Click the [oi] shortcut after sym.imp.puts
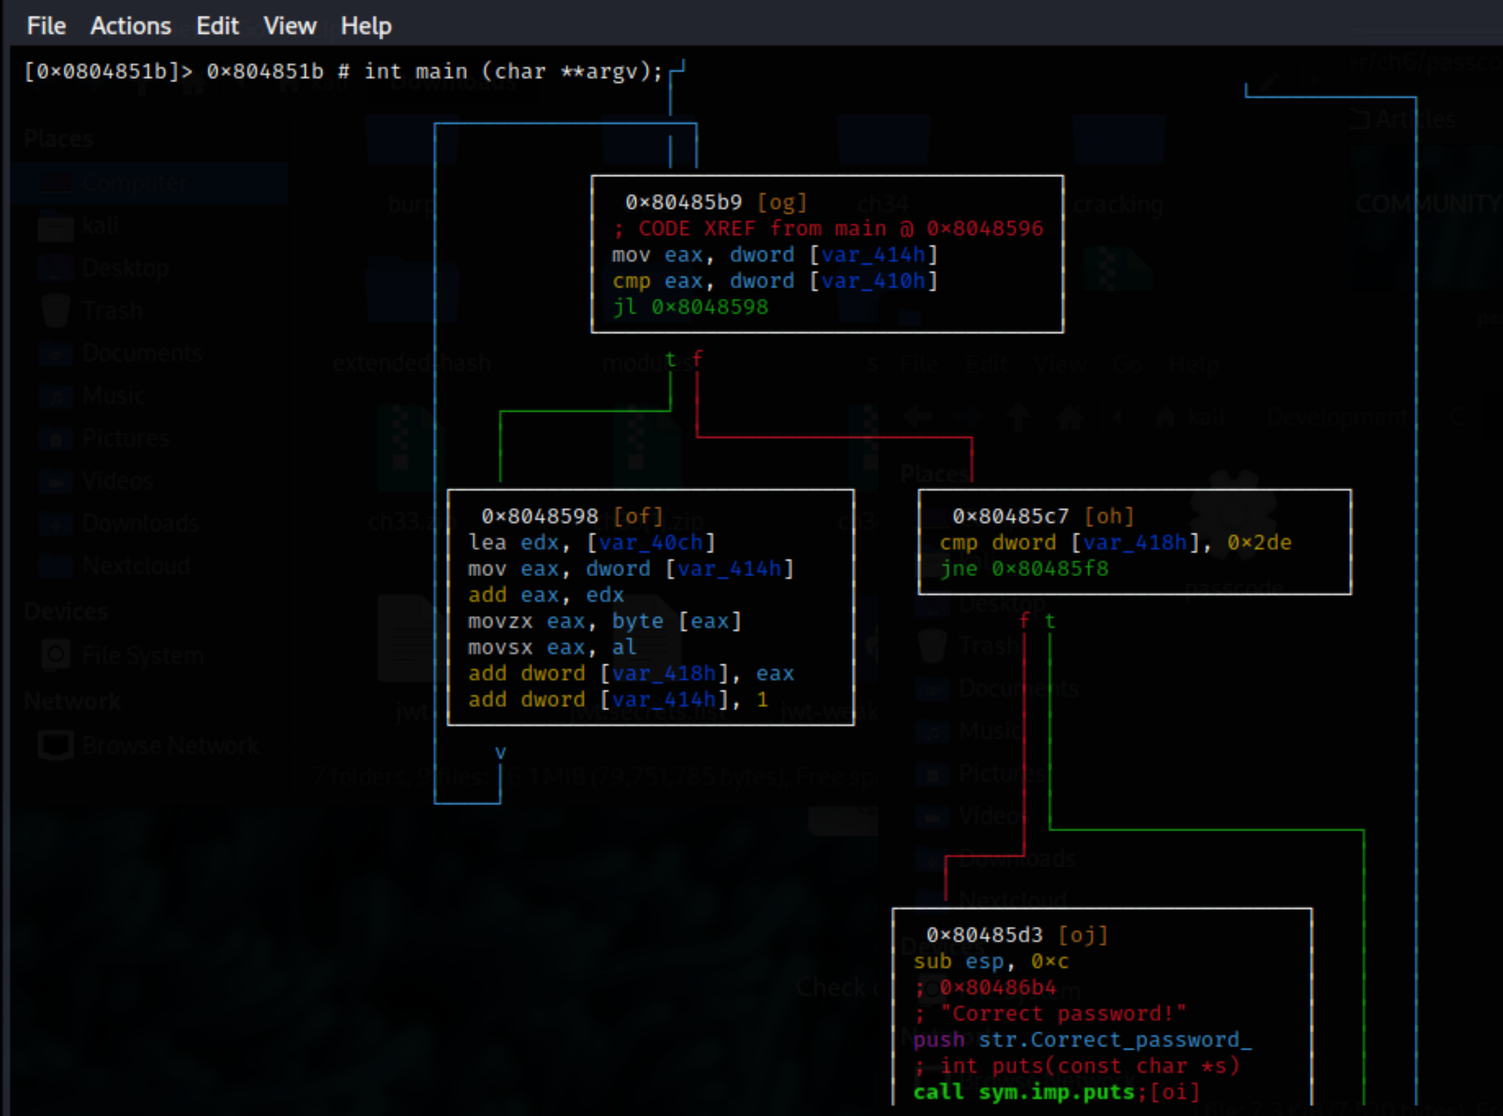This screenshot has height=1116, width=1503. [x=1174, y=1092]
